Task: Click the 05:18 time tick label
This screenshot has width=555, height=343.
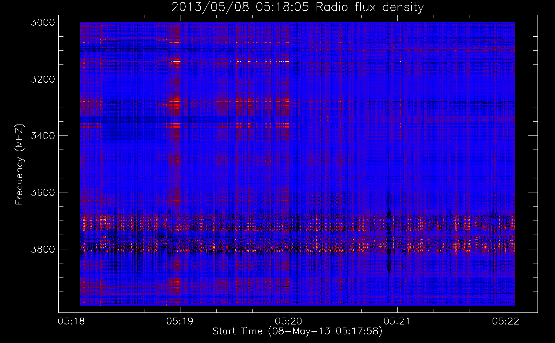Action: 71,321
